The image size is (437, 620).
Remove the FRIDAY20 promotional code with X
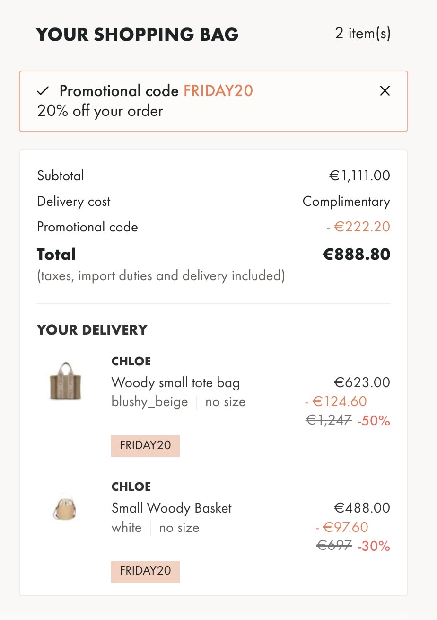point(385,91)
